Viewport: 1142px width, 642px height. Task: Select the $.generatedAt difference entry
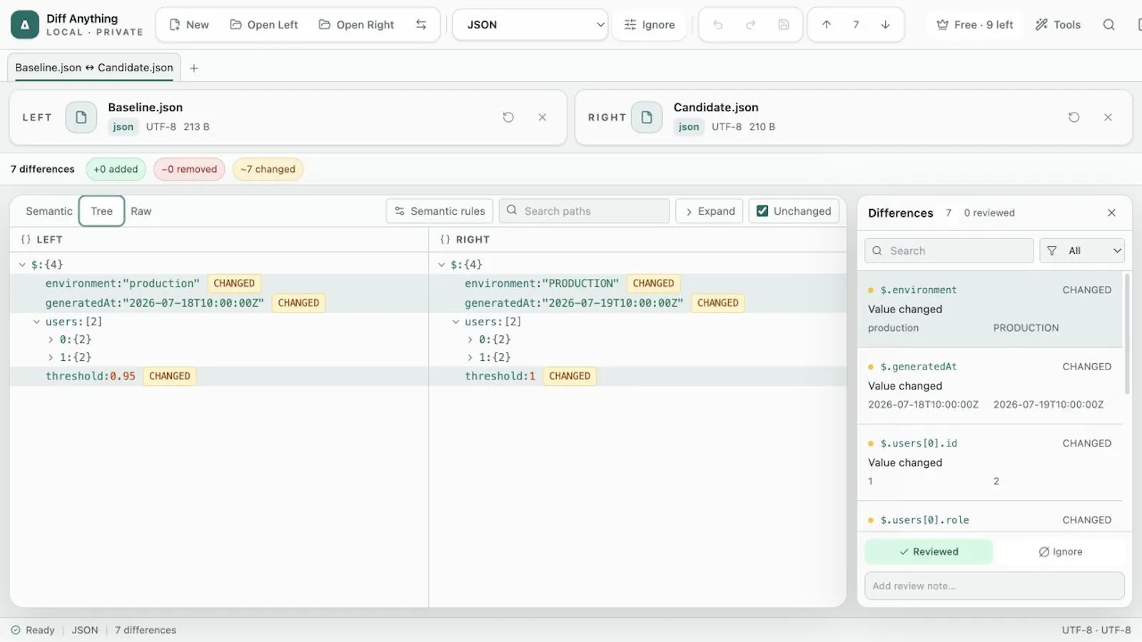coord(990,386)
